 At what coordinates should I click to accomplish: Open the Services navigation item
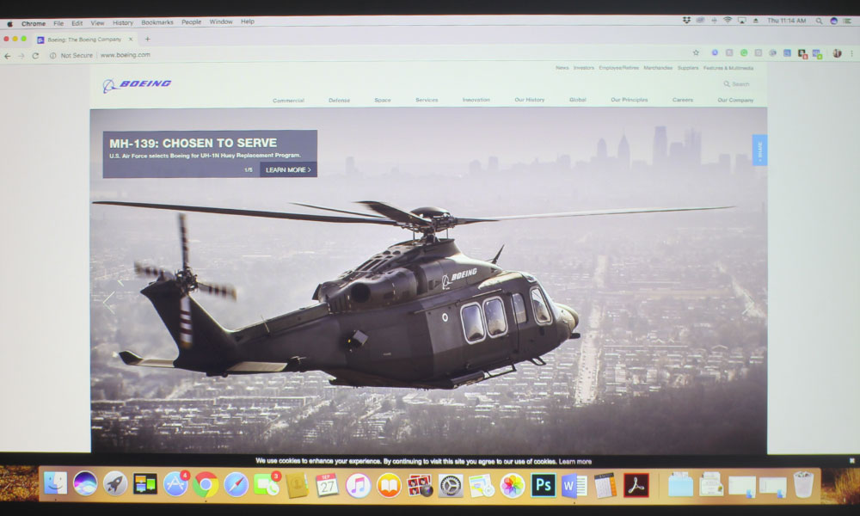pyautogui.click(x=427, y=100)
